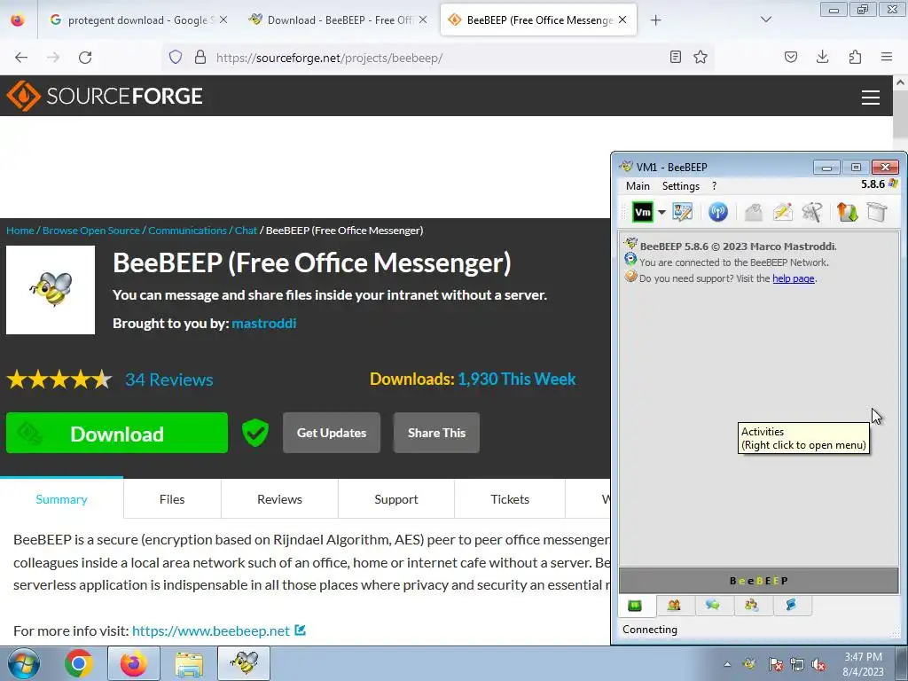Open the Main menu in BeeBEEP
This screenshot has height=681, width=908.
tap(638, 186)
